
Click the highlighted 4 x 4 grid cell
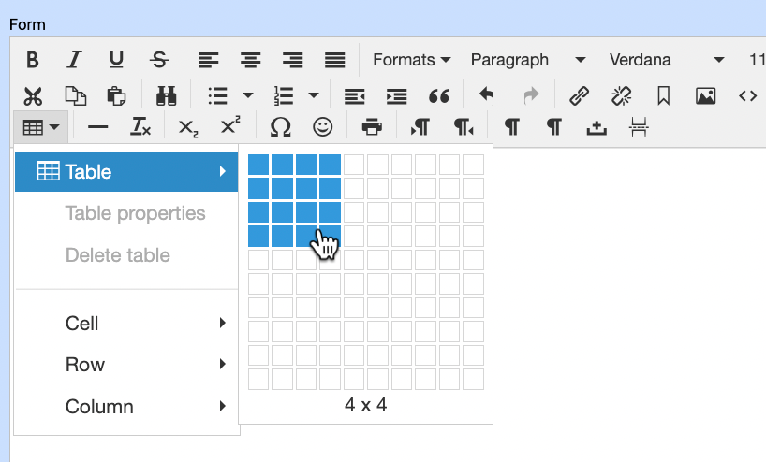coord(330,236)
